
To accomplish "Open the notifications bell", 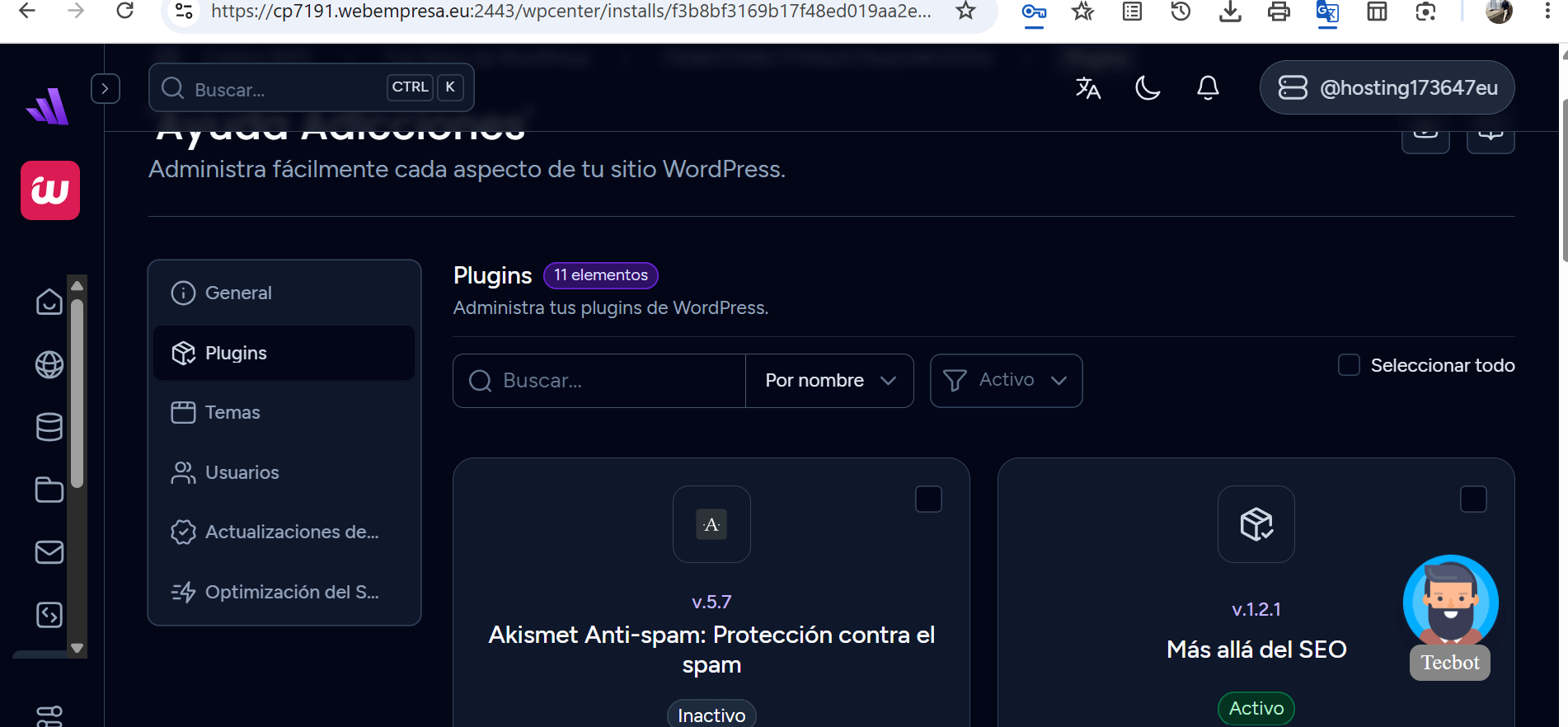I will [1208, 88].
